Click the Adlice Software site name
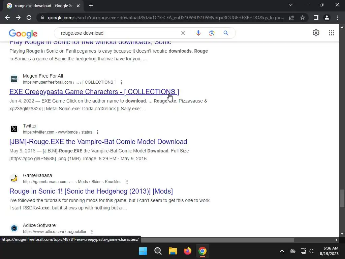This screenshot has height=259, width=345. (39, 225)
